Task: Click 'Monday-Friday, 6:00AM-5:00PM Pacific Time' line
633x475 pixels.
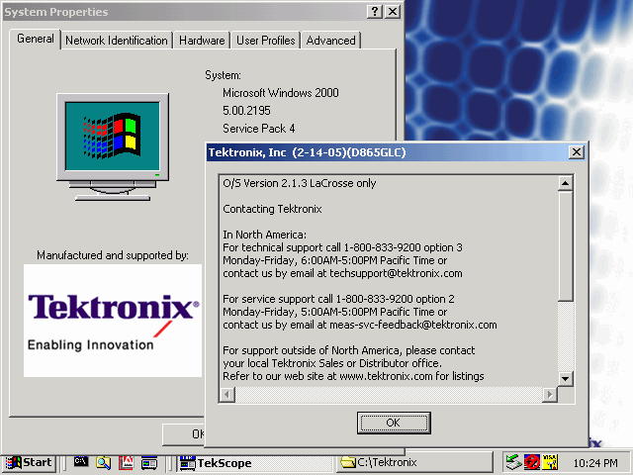Action: (334, 260)
